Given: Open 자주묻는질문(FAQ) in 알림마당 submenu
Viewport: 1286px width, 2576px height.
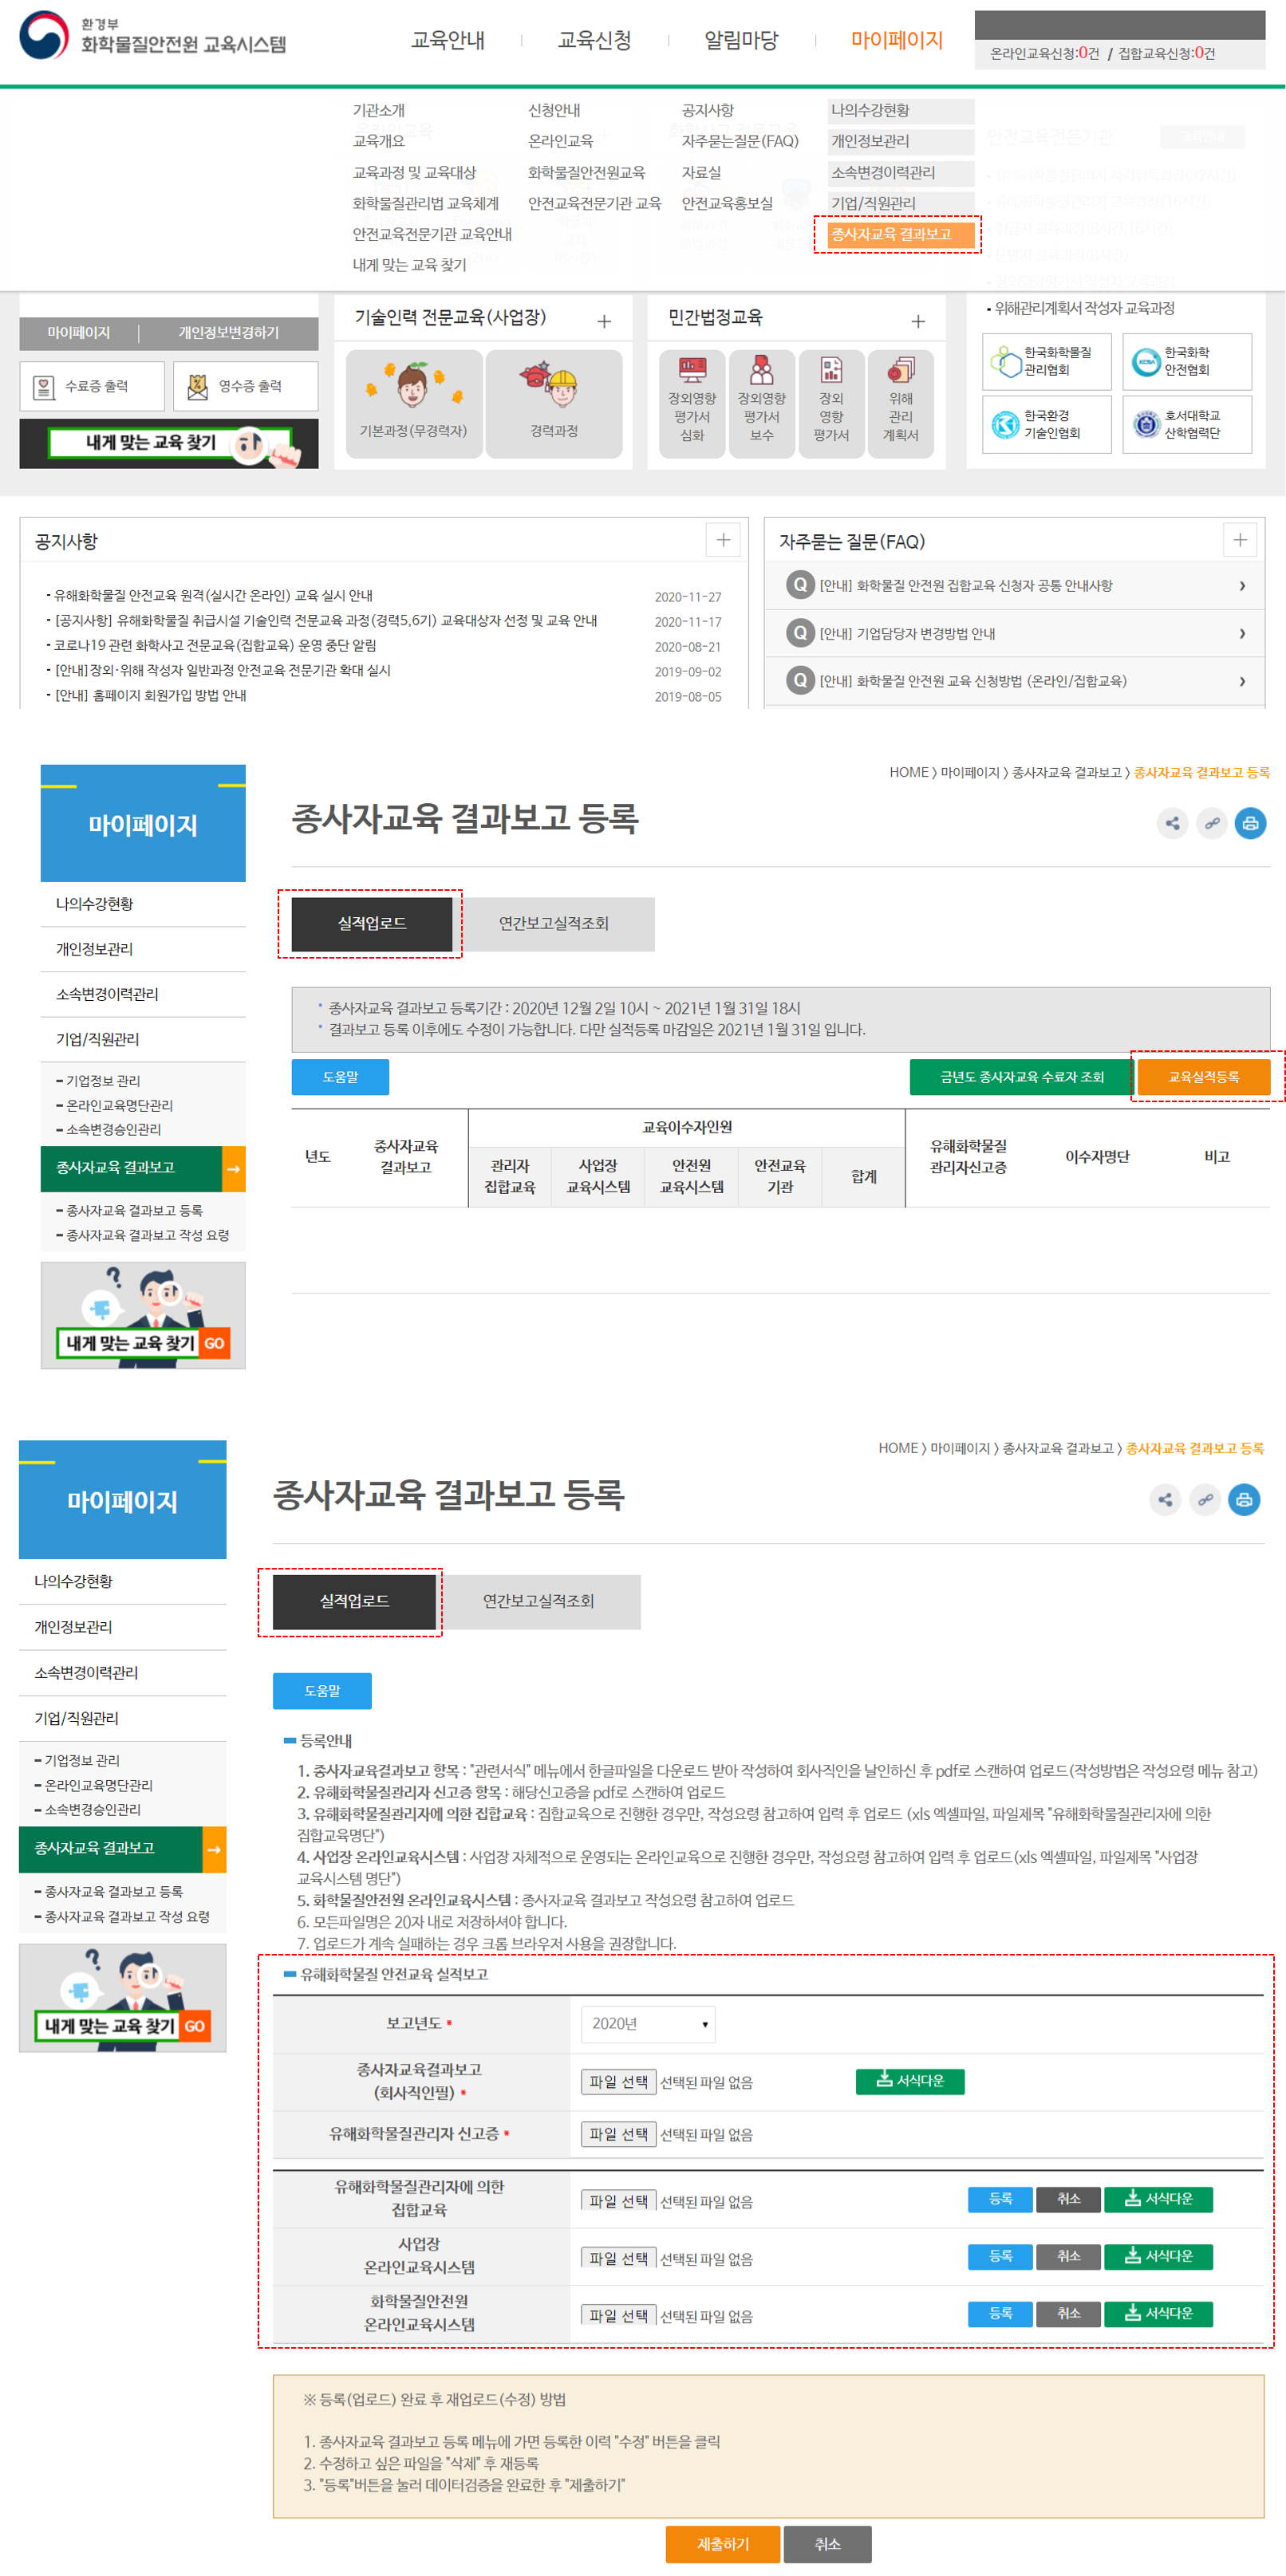Looking at the screenshot, I should pos(740,141).
